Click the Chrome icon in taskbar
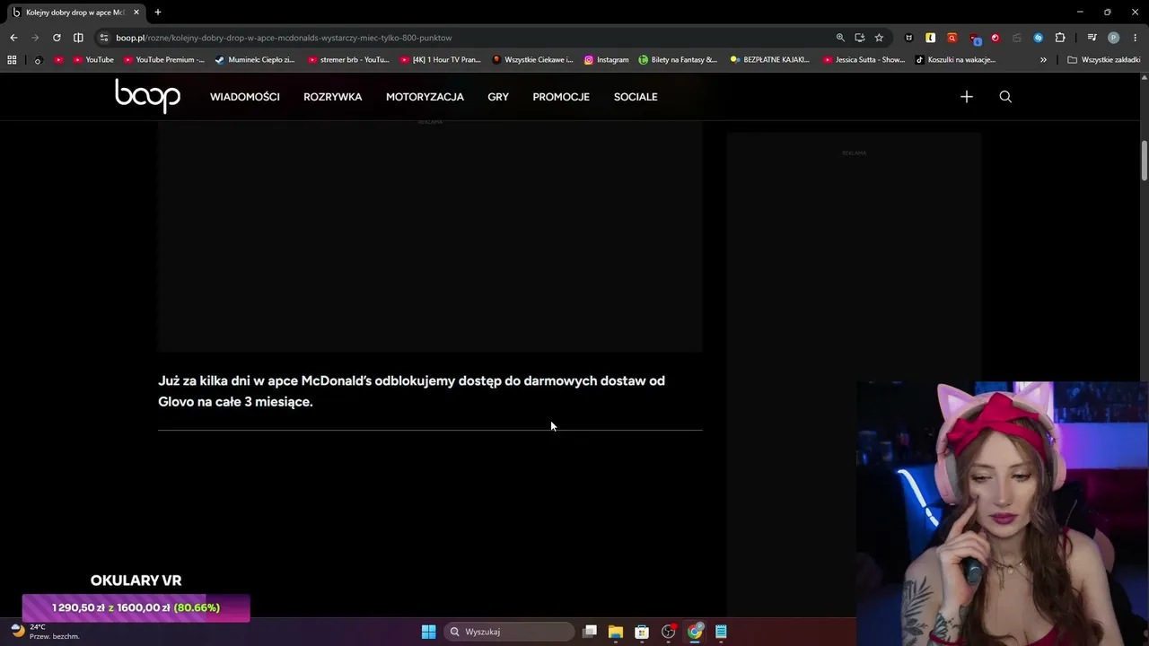The image size is (1149, 646). click(x=695, y=632)
